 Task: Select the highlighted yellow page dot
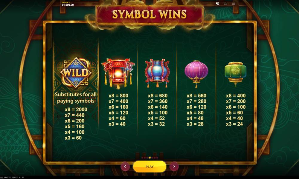150,158
